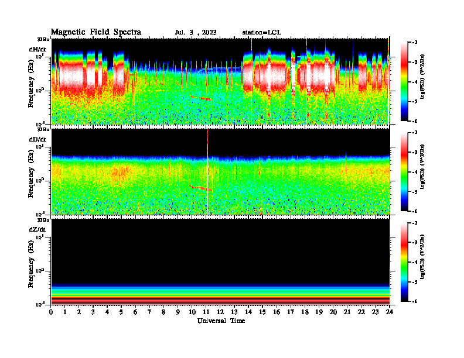Click hour 19 on the time axis
Screen dimensions: 464x358
[x=319, y=312]
